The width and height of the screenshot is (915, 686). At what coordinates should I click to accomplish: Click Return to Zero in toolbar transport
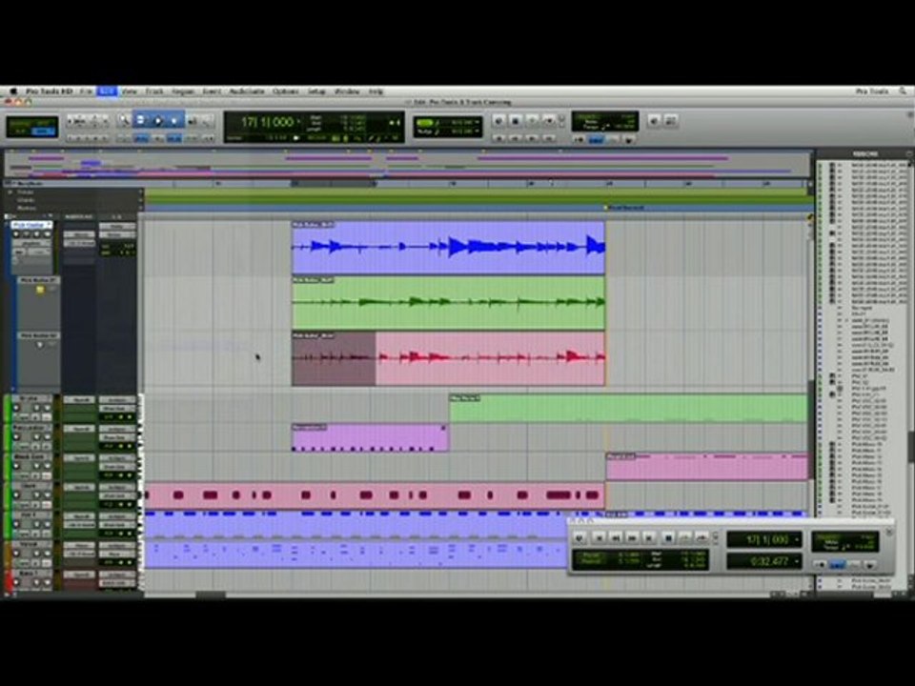click(498, 139)
